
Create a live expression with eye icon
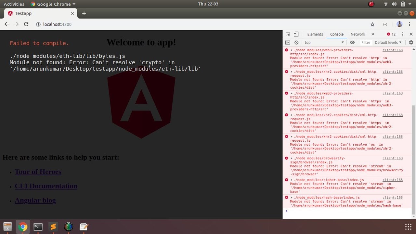(x=352, y=42)
